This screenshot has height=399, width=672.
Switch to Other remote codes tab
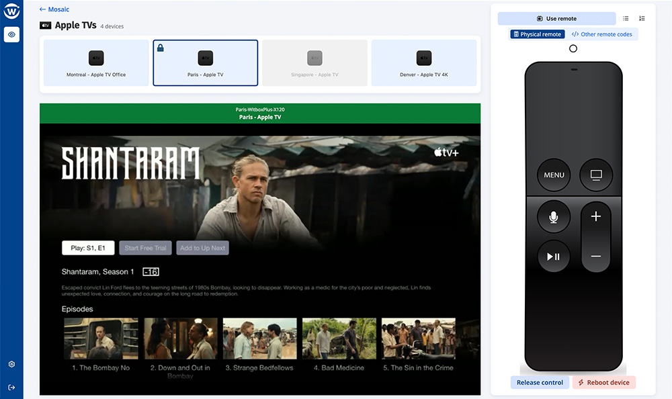(601, 34)
